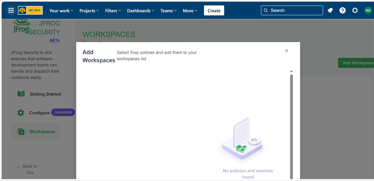Click the dialog scrollbar up arrow
Screen dimensions: 374x181
coord(291,71)
